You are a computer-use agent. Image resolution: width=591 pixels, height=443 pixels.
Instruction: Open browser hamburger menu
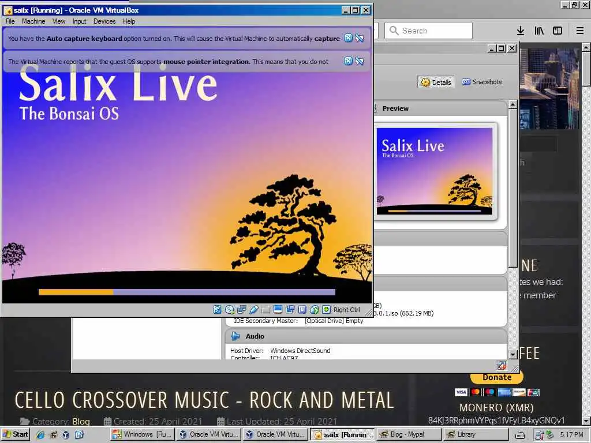[580, 31]
